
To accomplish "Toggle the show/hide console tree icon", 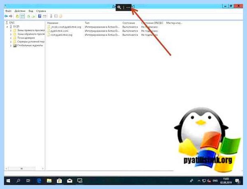I will pos(22,16).
